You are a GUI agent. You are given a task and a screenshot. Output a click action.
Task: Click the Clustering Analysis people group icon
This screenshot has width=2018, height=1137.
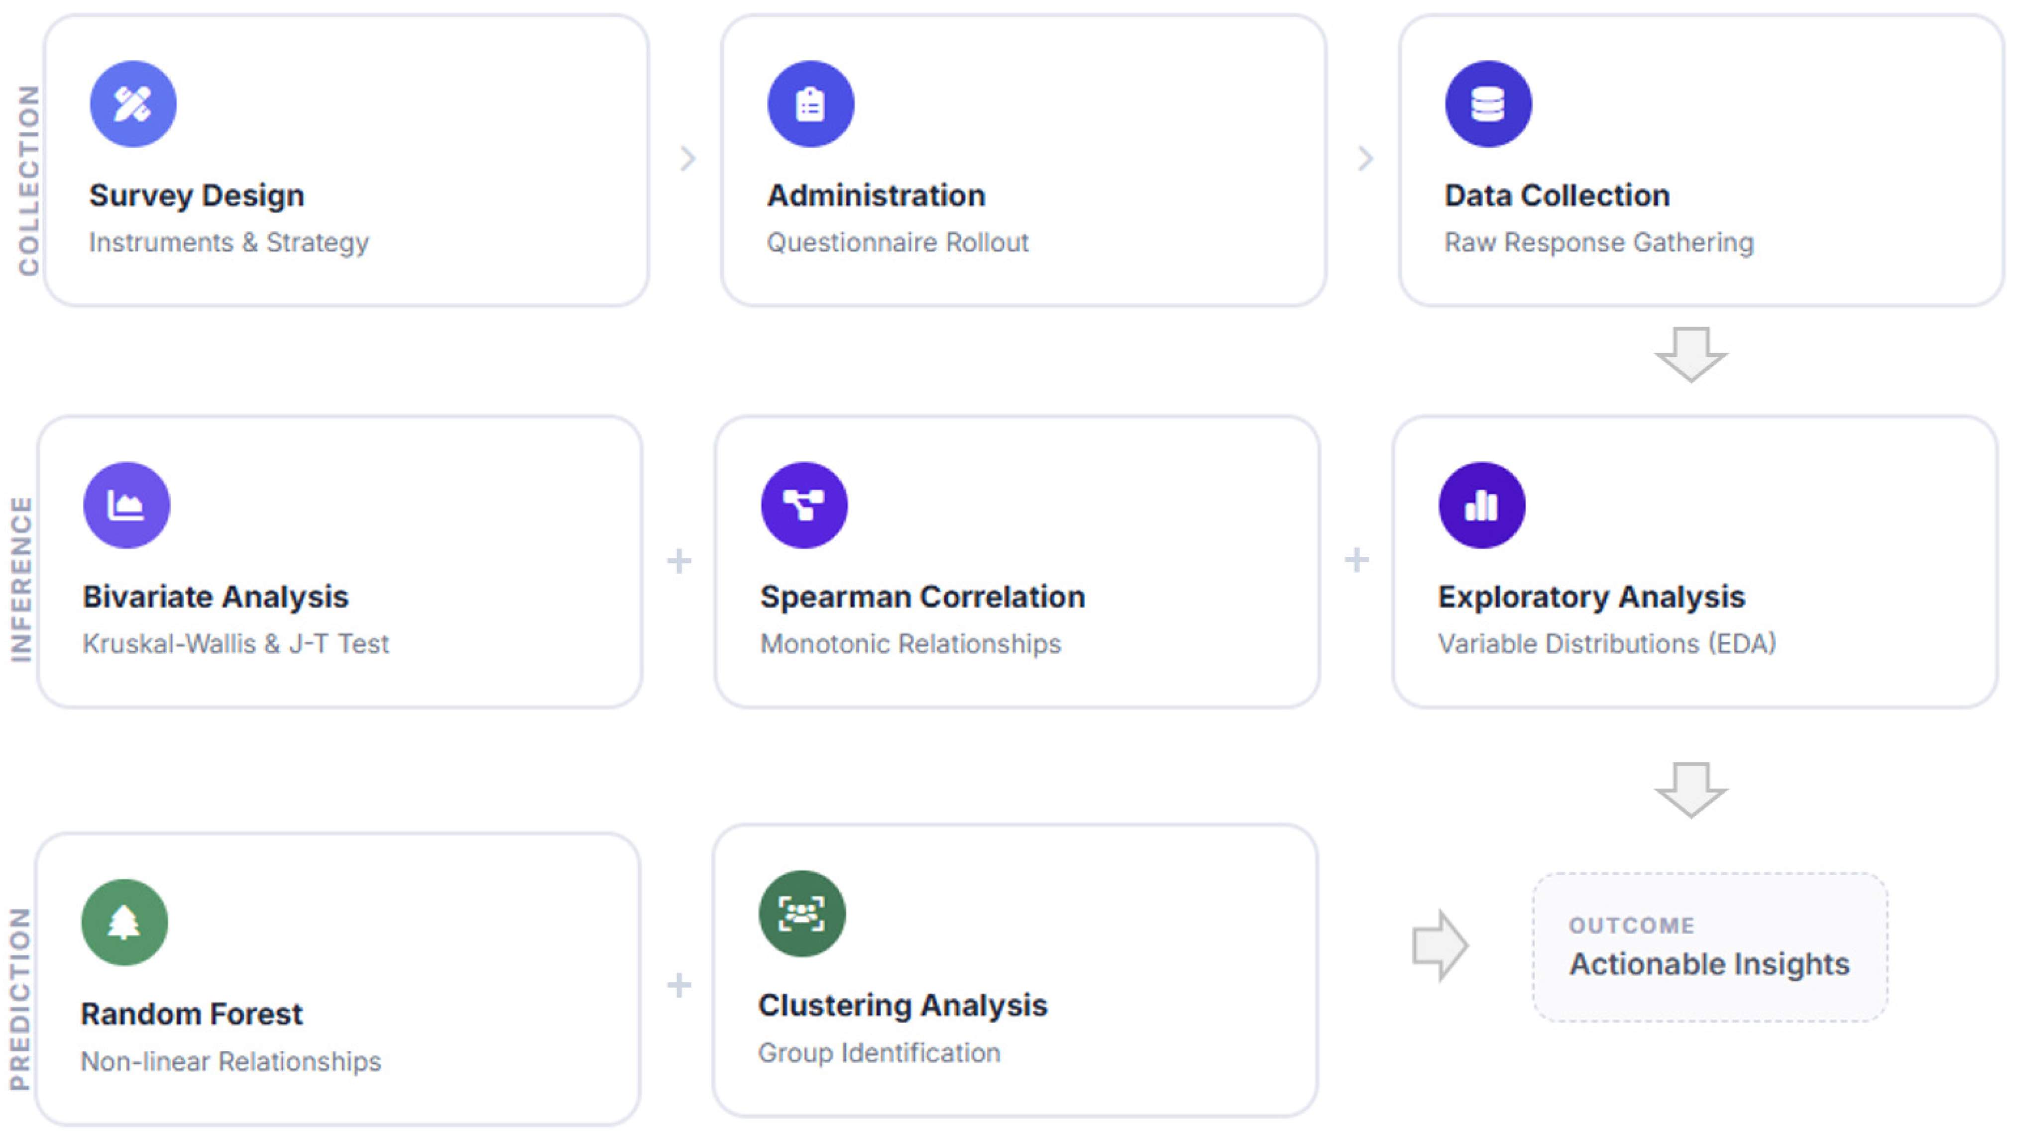click(x=802, y=914)
